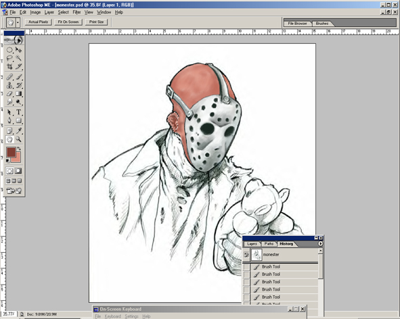The width and height of the screenshot is (400, 319).
Task: Select the Zoom magnifier tool
Action: [x=19, y=139]
